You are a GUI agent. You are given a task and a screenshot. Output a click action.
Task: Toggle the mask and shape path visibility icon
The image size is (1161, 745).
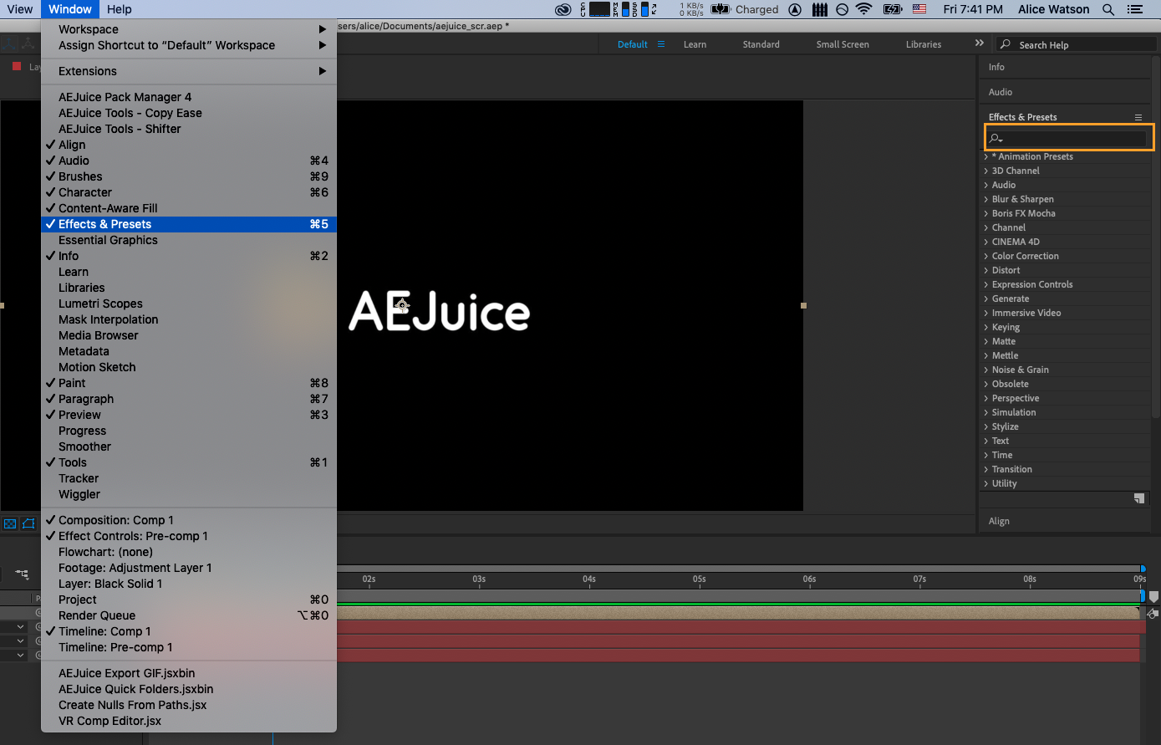coord(28,523)
